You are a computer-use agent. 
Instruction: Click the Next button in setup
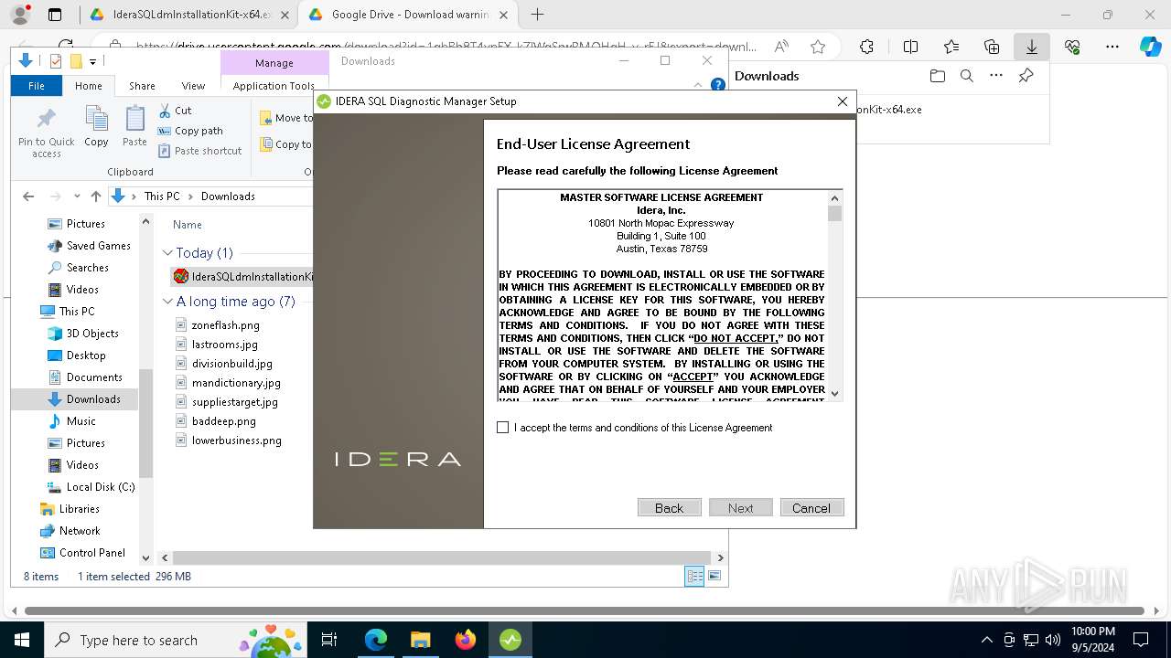[740, 508]
